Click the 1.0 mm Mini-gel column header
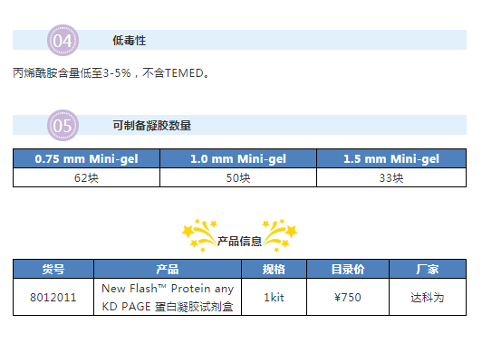 238,158
